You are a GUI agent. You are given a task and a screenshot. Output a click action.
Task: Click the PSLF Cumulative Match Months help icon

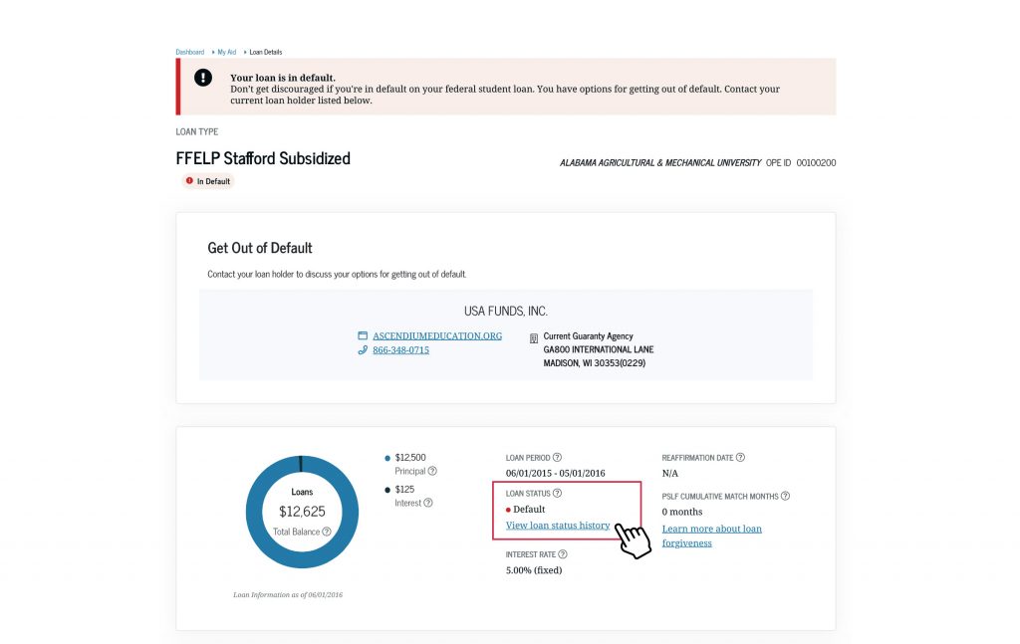(x=785, y=495)
